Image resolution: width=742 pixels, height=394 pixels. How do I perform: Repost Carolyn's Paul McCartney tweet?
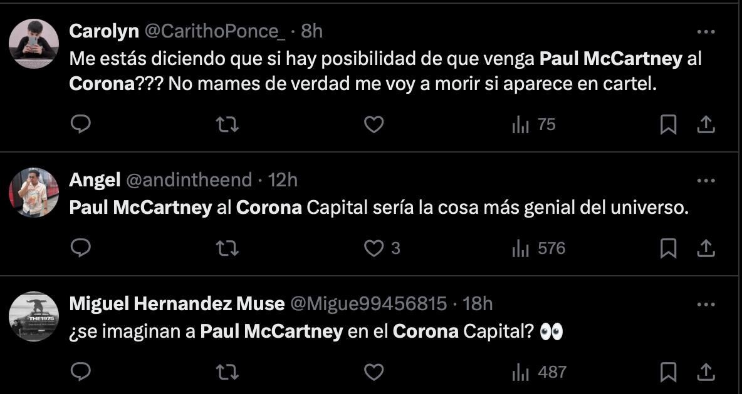pyautogui.click(x=227, y=125)
